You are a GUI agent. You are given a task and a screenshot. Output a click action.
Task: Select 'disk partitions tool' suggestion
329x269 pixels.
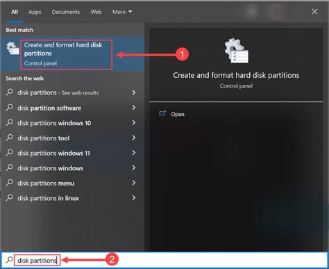(x=73, y=138)
